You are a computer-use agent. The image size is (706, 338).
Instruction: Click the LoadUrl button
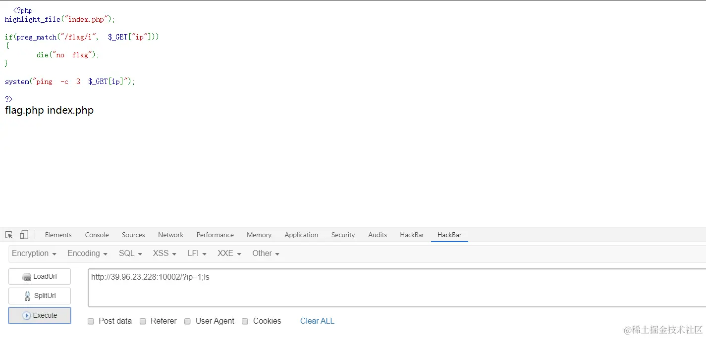pos(40,277)
